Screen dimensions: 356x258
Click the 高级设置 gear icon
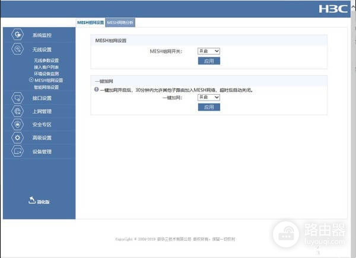click(x=18, y=138)
